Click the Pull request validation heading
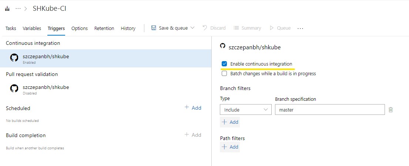The image size is (409, 166). (x=32, y=74)
